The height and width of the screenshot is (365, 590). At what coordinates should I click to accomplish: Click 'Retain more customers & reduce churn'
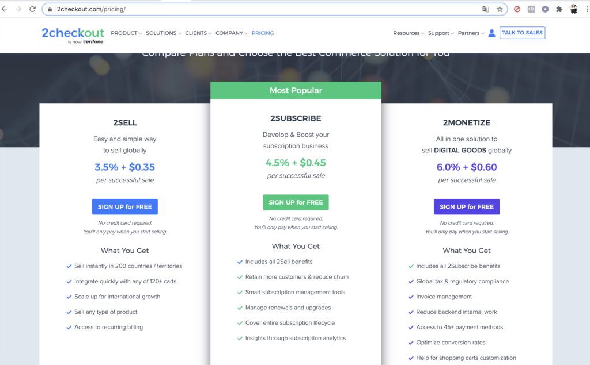297,277
